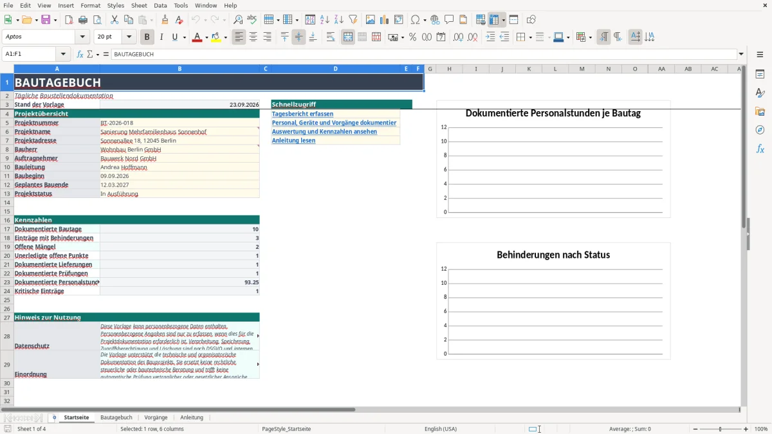Switch to Vorgänge sheet tab
This screenshot has height=434, width=772.
pyautogui.click(x=156, y=417)
